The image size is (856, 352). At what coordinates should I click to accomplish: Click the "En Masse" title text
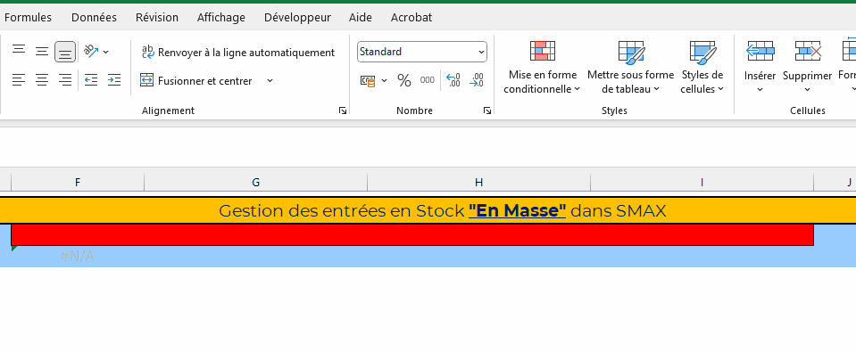tap(518, 210)
